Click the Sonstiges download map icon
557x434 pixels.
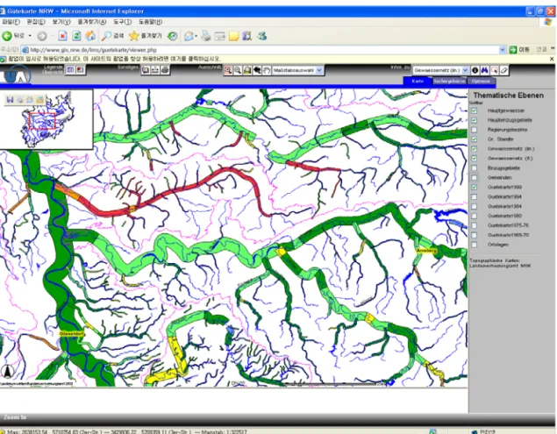pyautogui.click(x=155, y=70)
